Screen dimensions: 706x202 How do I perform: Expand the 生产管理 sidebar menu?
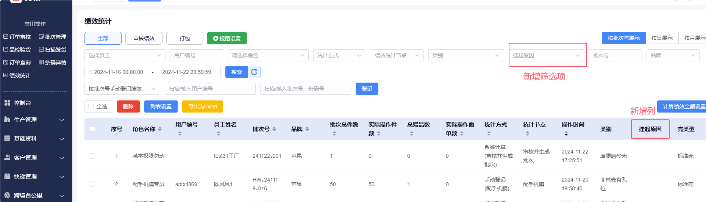click(x=34, y=120)
